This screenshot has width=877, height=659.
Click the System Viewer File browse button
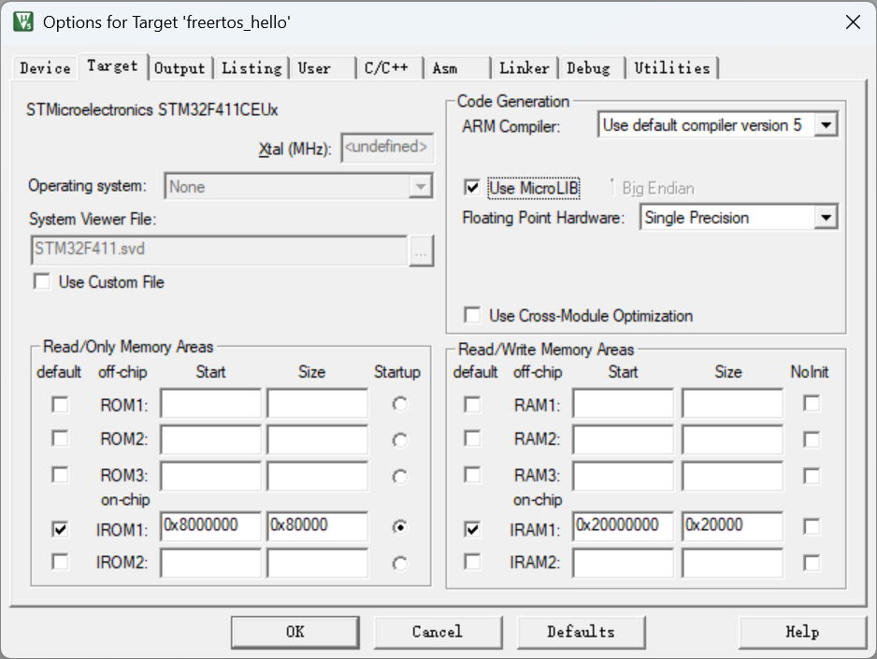421,251
